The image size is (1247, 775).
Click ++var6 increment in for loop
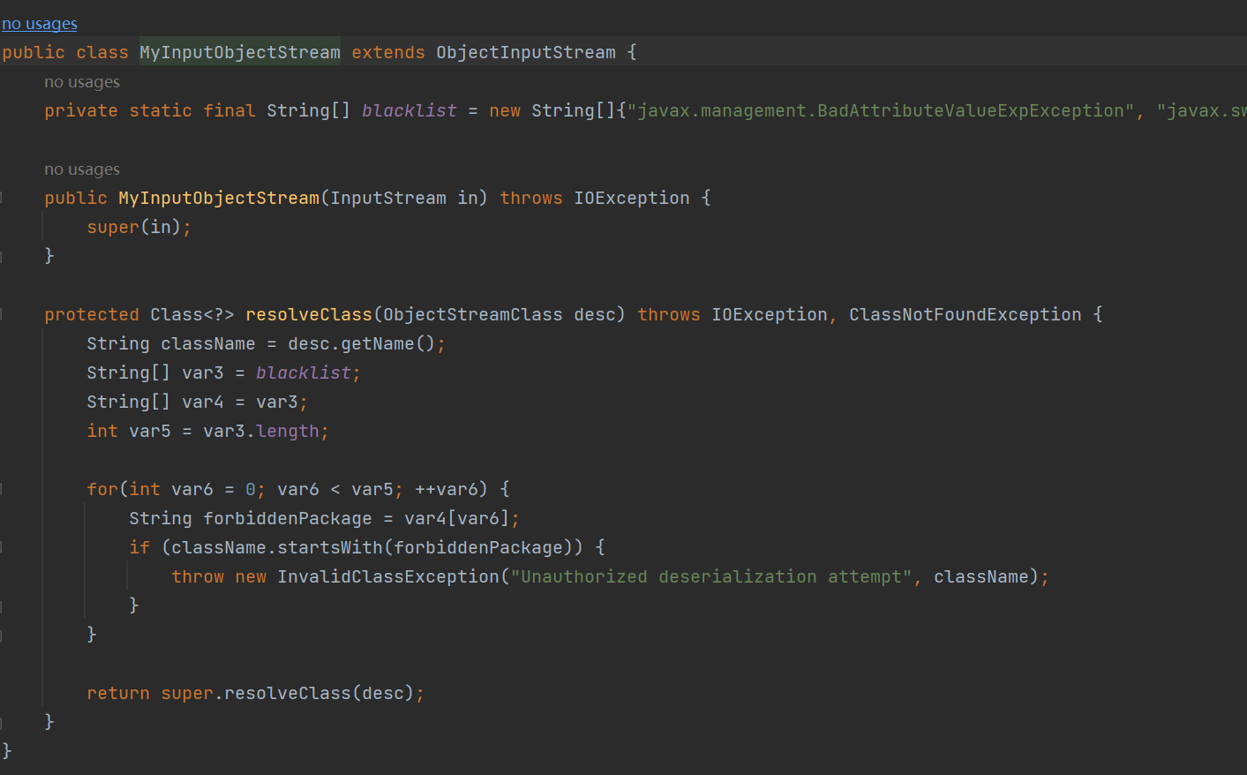[447, 489]
